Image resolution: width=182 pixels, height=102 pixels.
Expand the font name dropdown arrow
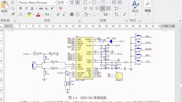click(55, 3)
